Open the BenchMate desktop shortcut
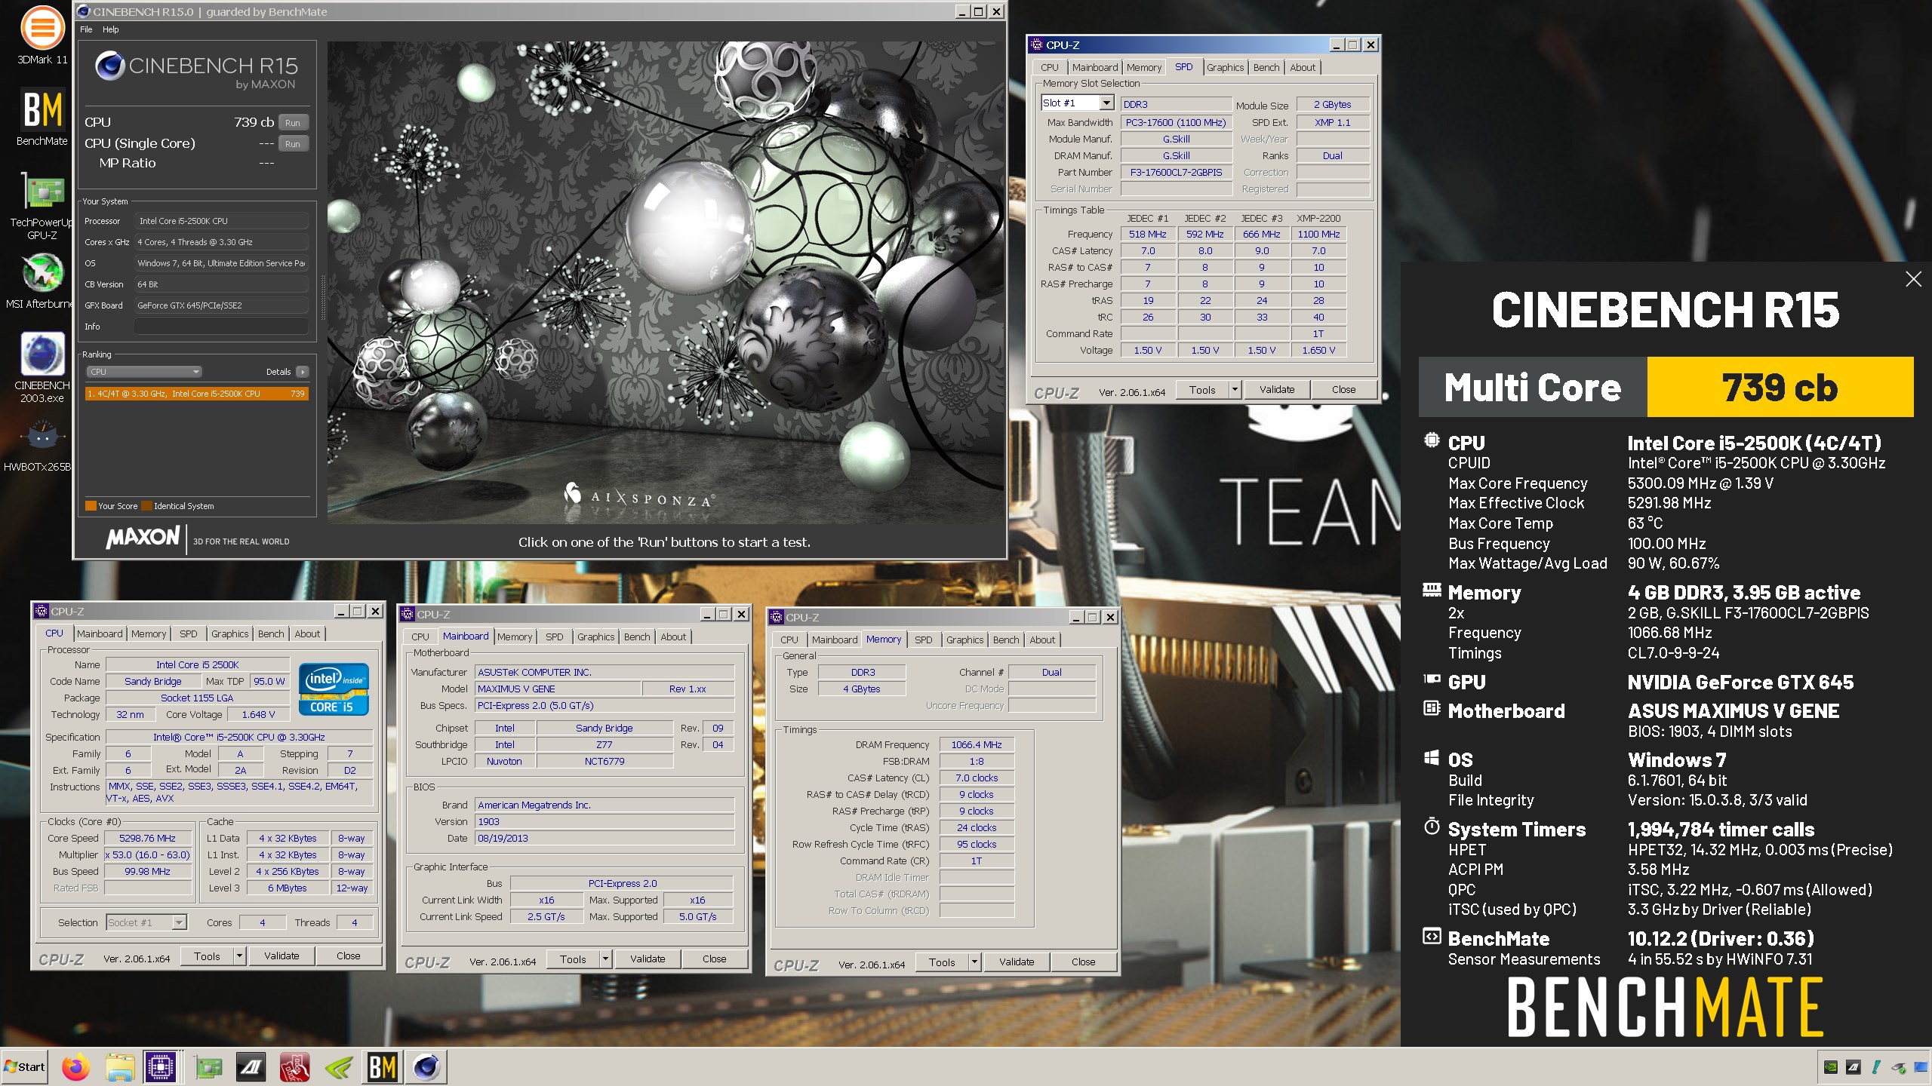1932x1086 pixels. point(42,117)
